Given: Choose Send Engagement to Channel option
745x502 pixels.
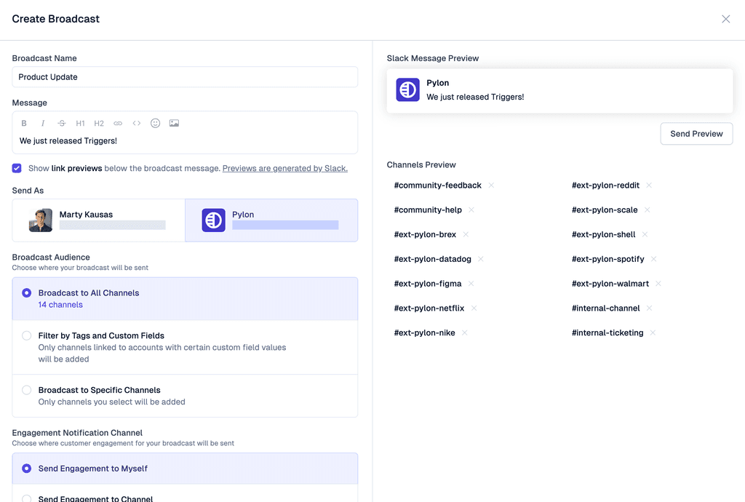Looking at the screenshot, I should (26, 498).
